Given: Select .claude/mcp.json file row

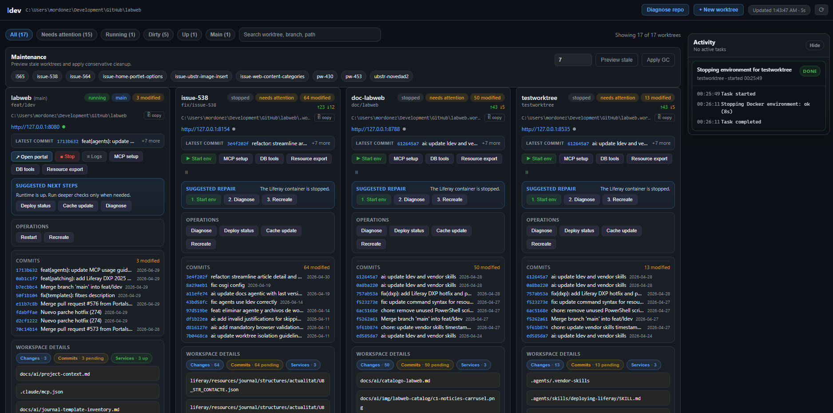Looking at the screenshot, I should pos(87,392).
